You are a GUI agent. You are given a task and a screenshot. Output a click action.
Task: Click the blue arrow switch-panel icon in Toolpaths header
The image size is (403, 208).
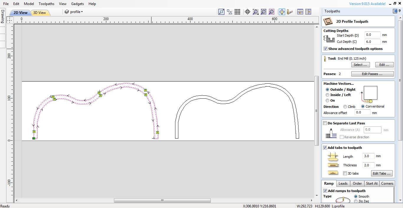(395, 11)
